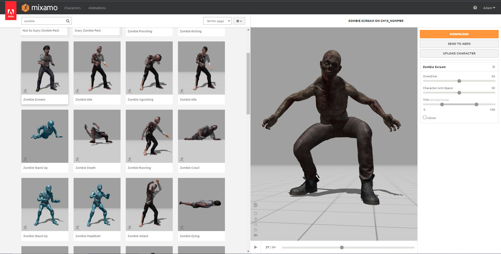Toggle the in-place running icon on Zombie Scream thumbnail
This screenshot has width=501, height=254.
(x=25, y=91)
